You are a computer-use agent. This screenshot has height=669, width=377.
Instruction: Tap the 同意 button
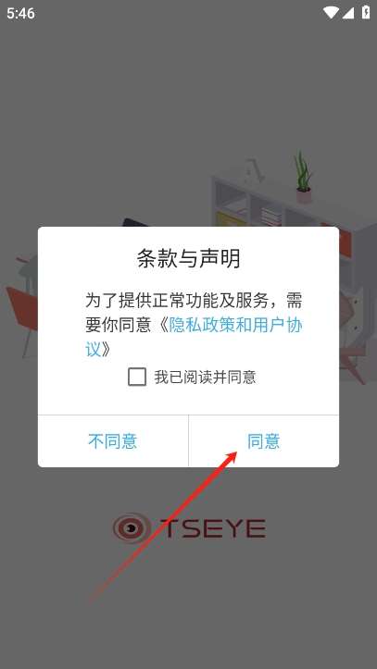(x=263, y=440)
